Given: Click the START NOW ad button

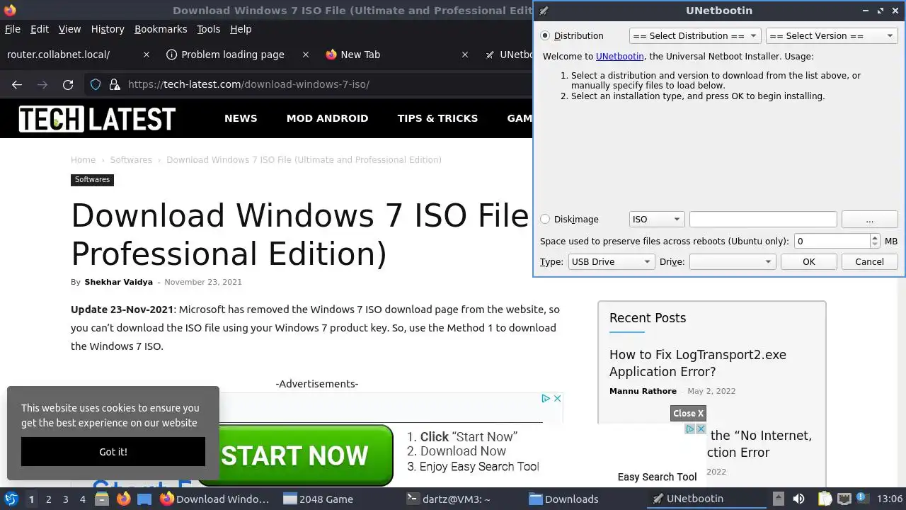Looking at the screenshot, I should coord(295,455).
